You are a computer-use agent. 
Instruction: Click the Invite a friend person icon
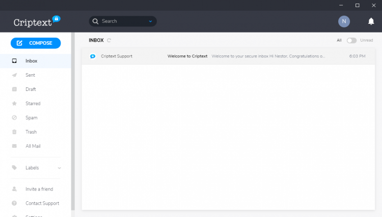click(14, 189)
